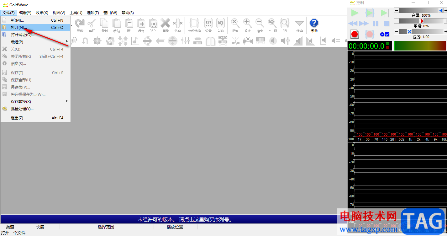Click the speed (速度) slider X thumb
This screenshot has width=447, height=236.
pyautogui.click(x=409, y=32)
